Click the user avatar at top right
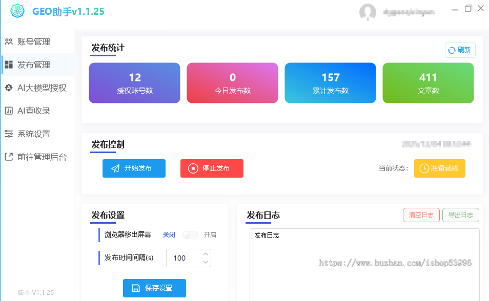The width and height of the screenshot is (489, 301). (x=368, y=12)
